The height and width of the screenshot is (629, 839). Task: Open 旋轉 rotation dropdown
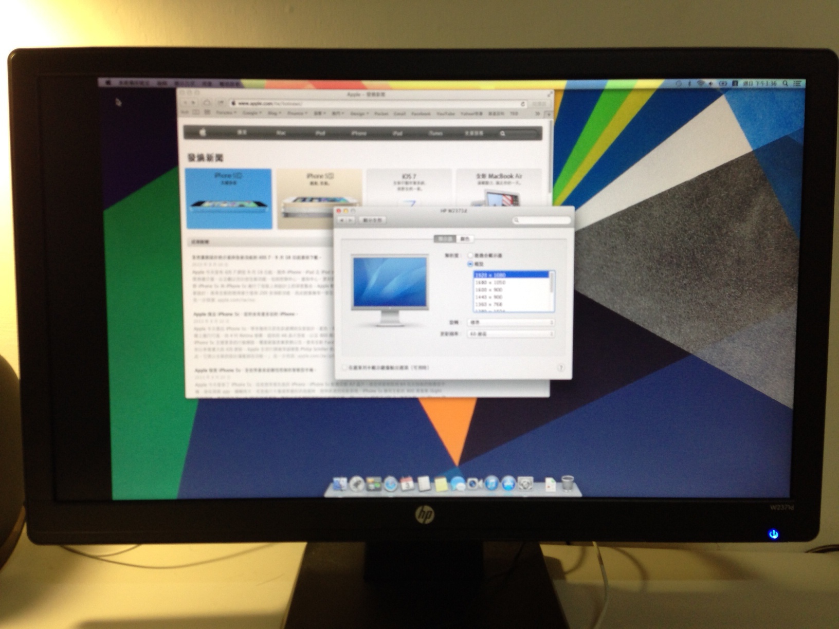click(511, 322)
